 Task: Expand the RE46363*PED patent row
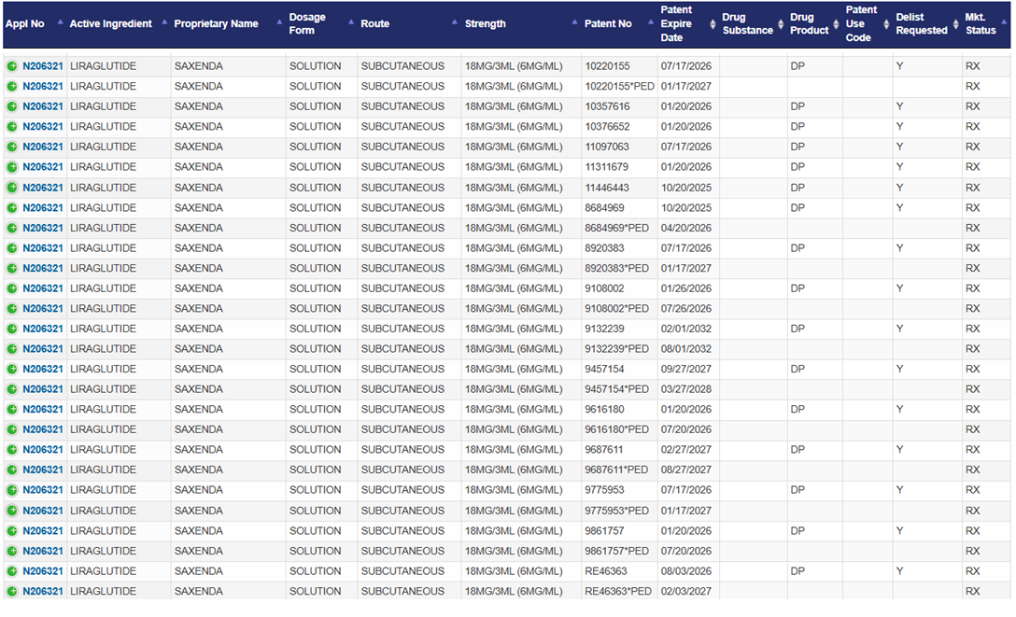click(12, 591)
